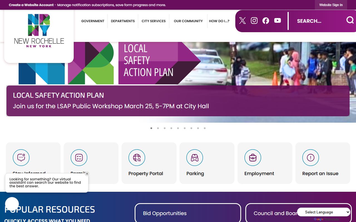This screenshot has width=356, height=222.
Task: Open the YouTube channel icon
Action: pyautogui.click(x=278, y=21)
